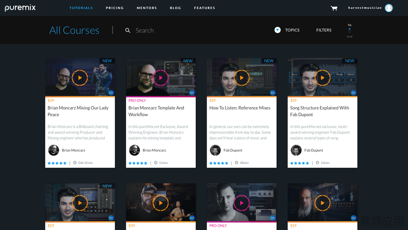Open How To Listen: Reference Mixes title
This screenshot has width=408, height=230.
(x=240, y=108)
